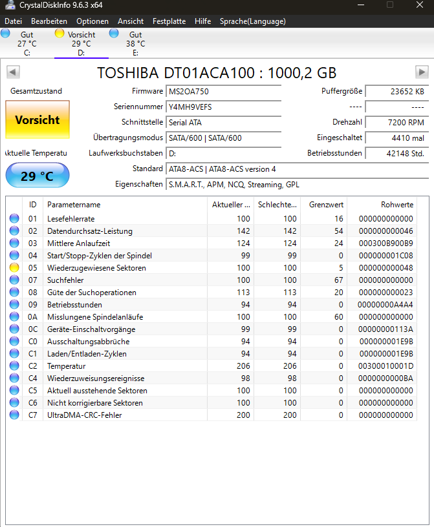The image size is (434, 527).
Task: Open the Festplatte menu
Action: tap(169, 21)
